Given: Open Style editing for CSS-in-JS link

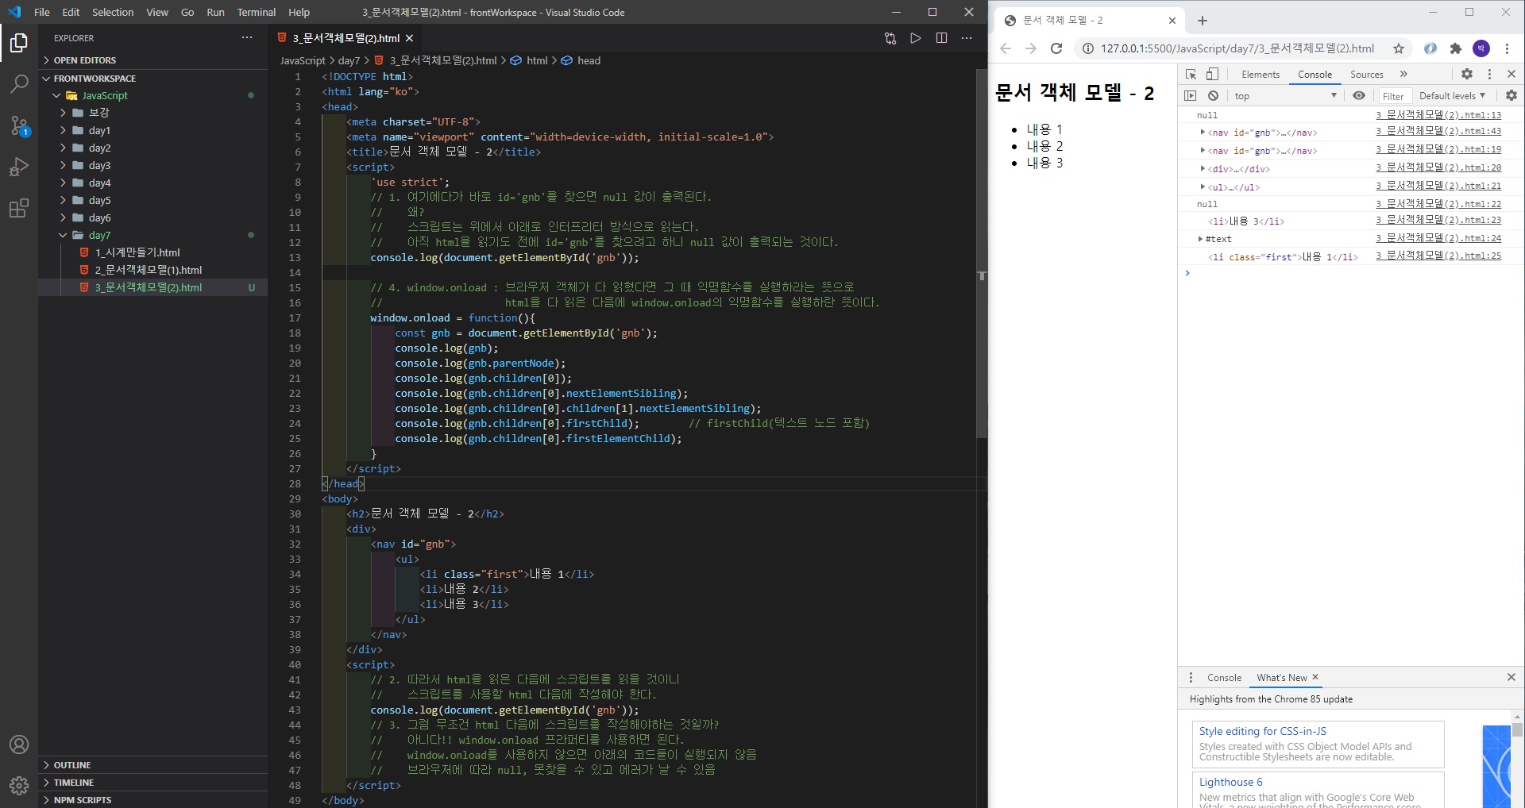Looking at the screenshot, I should click(x=1262, y=731).
